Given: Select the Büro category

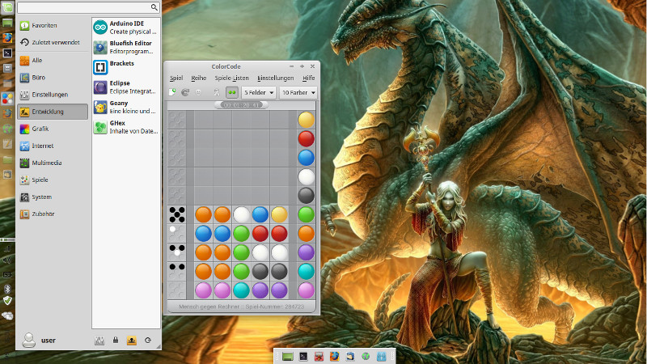Looking at the screenshot, I should [x=53, y=77].
